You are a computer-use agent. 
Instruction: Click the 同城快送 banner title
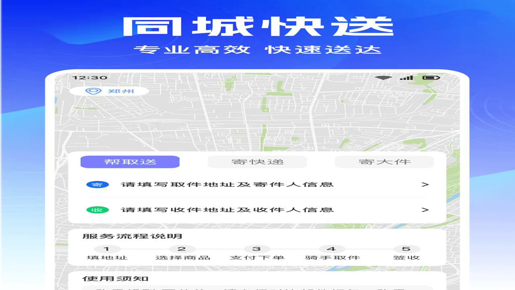(x=257, y=27)
